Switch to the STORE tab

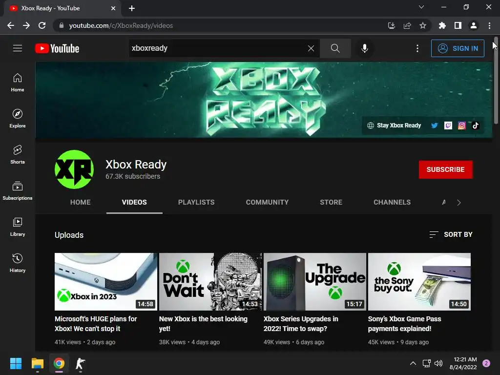331,202
